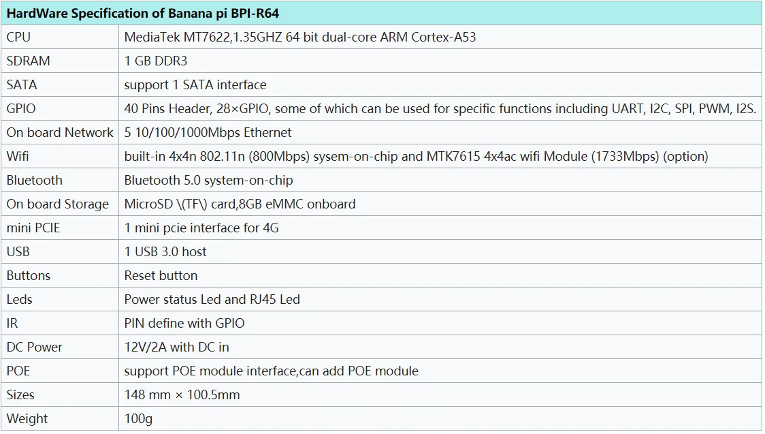
Task: Select the POE module interface description
Action: pos(272,371)
